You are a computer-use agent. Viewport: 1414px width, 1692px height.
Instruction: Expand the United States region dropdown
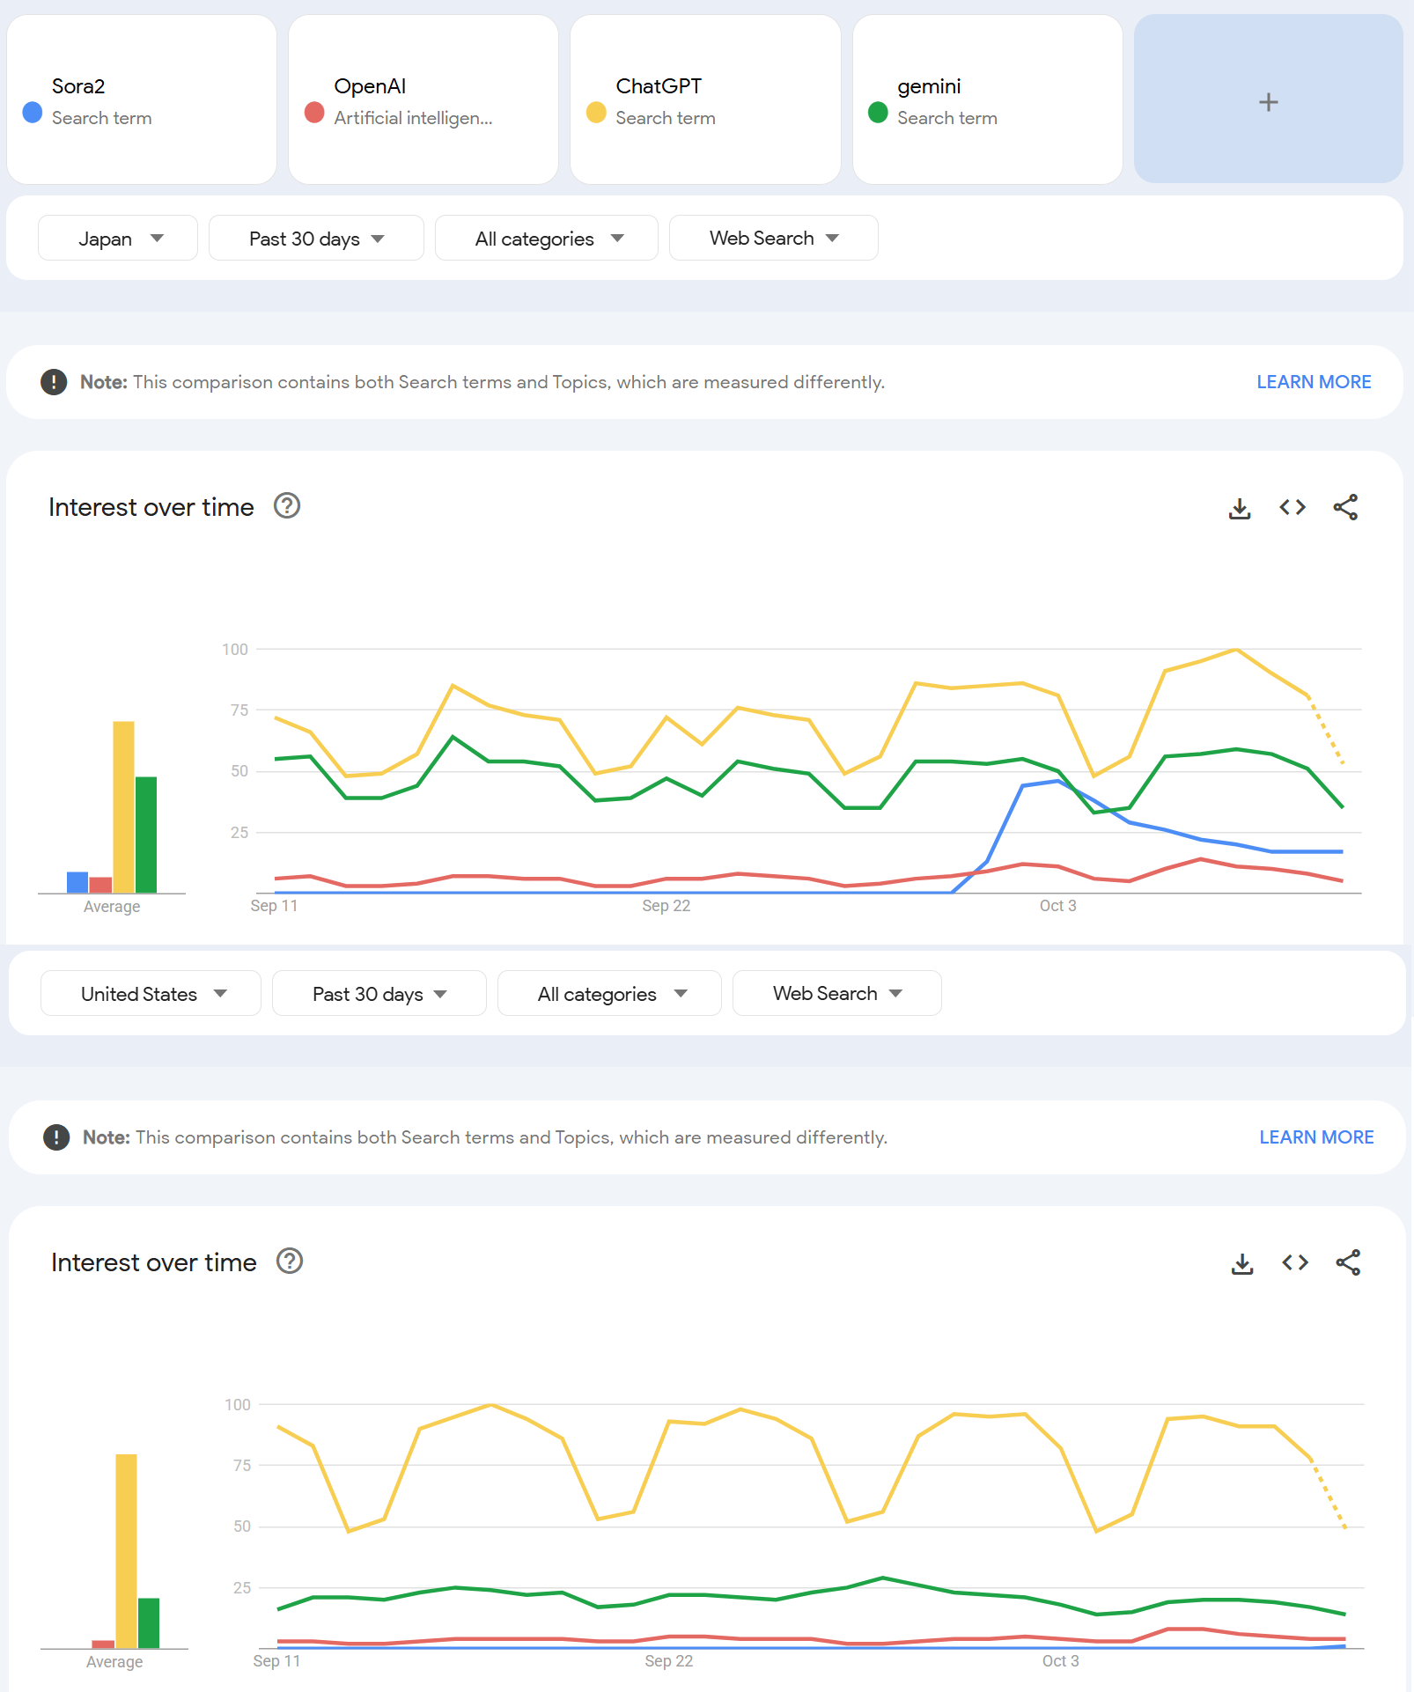point(151,994)
